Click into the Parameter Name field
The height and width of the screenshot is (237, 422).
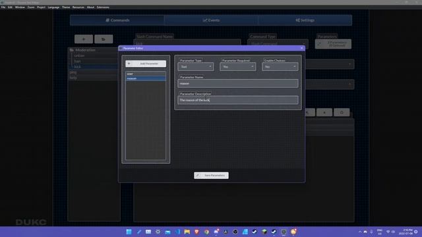click(x=238, y=84)
